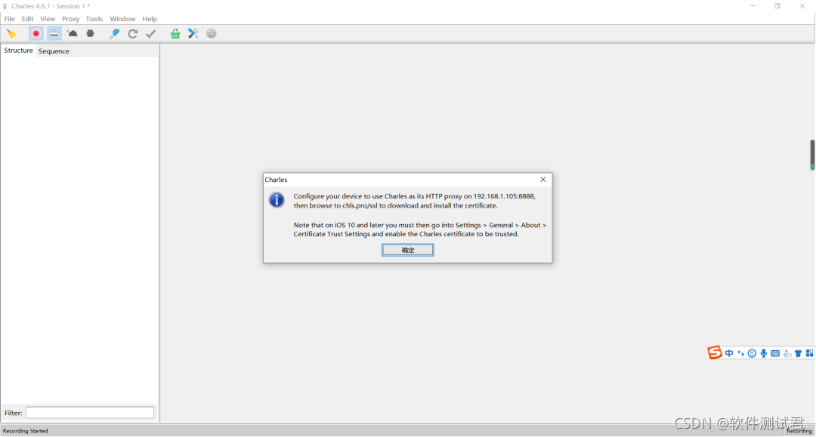Image resolution: width=816 pixels, height=437 pixels.
Task: Toggle breakpoints hexagon icon
Action: [x=90, y=34]
